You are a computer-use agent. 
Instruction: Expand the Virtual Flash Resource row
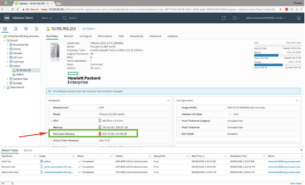51,140
